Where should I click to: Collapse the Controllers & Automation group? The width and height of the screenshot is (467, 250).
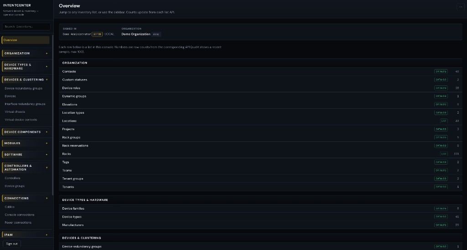(x=26, y=168)
